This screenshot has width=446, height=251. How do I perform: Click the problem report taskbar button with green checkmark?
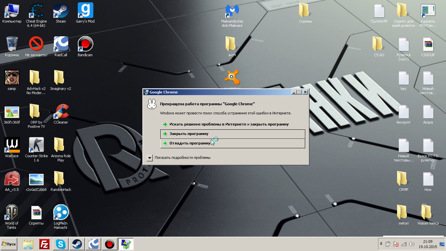click(126, 244)
